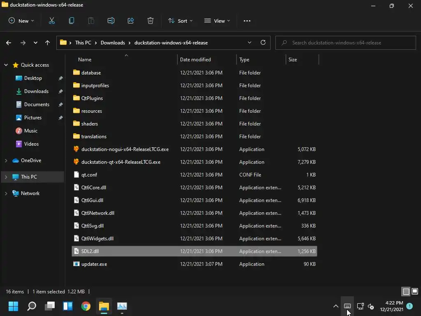The height and width of the screenshot is (316, 421).
Task: Click the search box for this folder
Action: click(x=345, y=43)
